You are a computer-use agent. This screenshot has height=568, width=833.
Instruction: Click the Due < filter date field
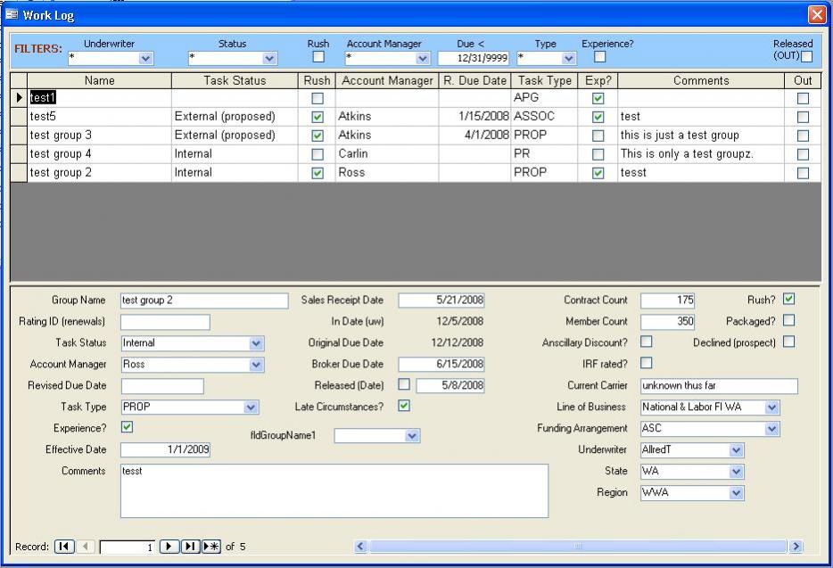[x=474, y=58]
